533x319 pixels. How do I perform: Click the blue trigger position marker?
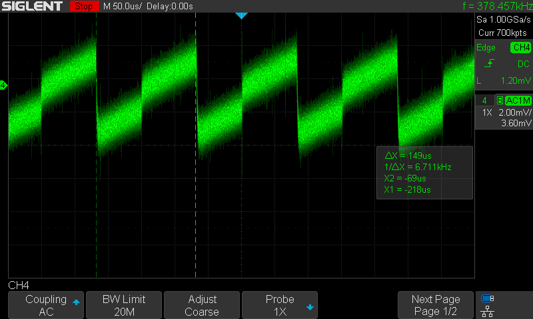coord(241,15)
